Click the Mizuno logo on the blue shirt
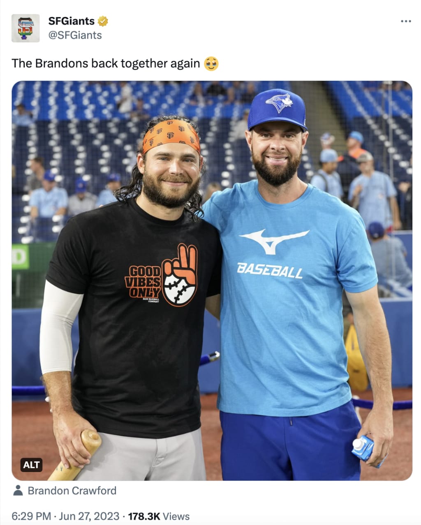This screenshot has height=525, width=421. (274, 240)
